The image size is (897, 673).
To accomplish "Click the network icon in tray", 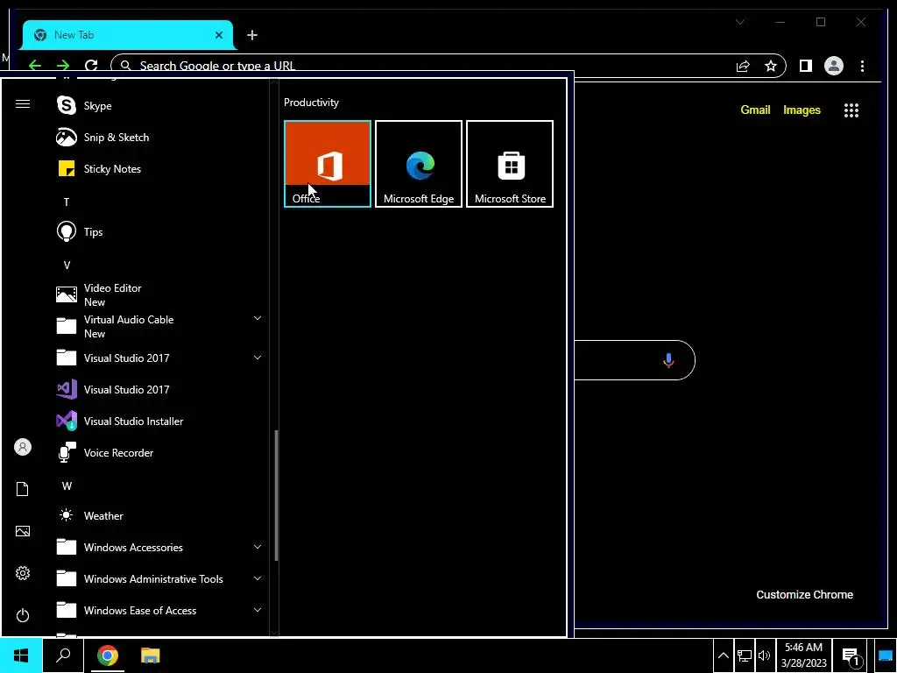I will 744,655.
